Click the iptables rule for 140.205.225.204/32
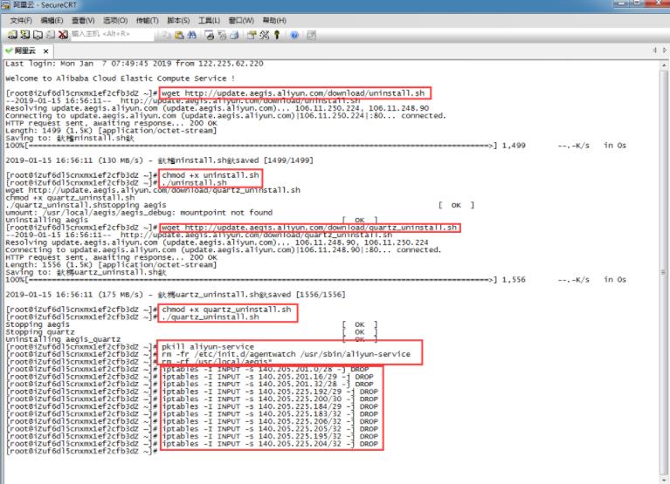Screen dimensions: 670x484 click(x=270, y=444)
